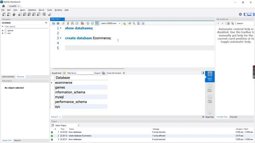
Task: Open SQL script file in new tab
Action: pos(9,14)
